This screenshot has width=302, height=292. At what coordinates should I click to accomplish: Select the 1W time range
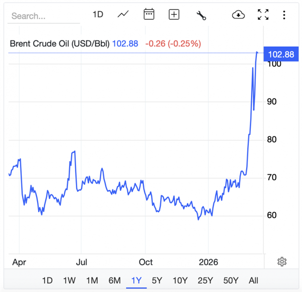(x=70, y=280)
